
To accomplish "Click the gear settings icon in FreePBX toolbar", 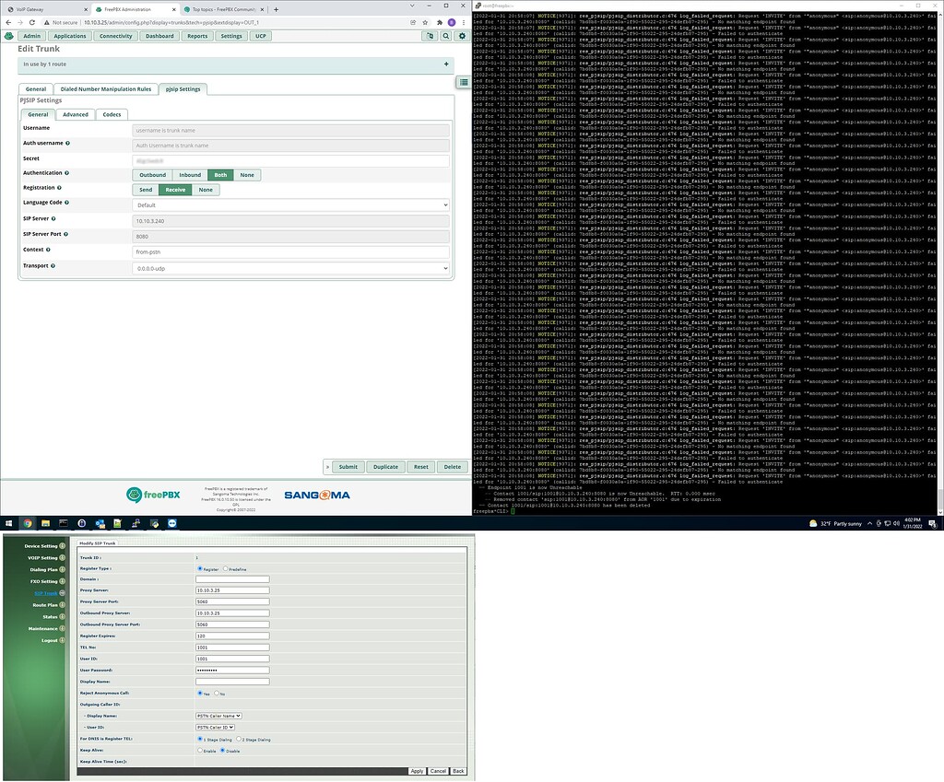I will pos(461,35).
